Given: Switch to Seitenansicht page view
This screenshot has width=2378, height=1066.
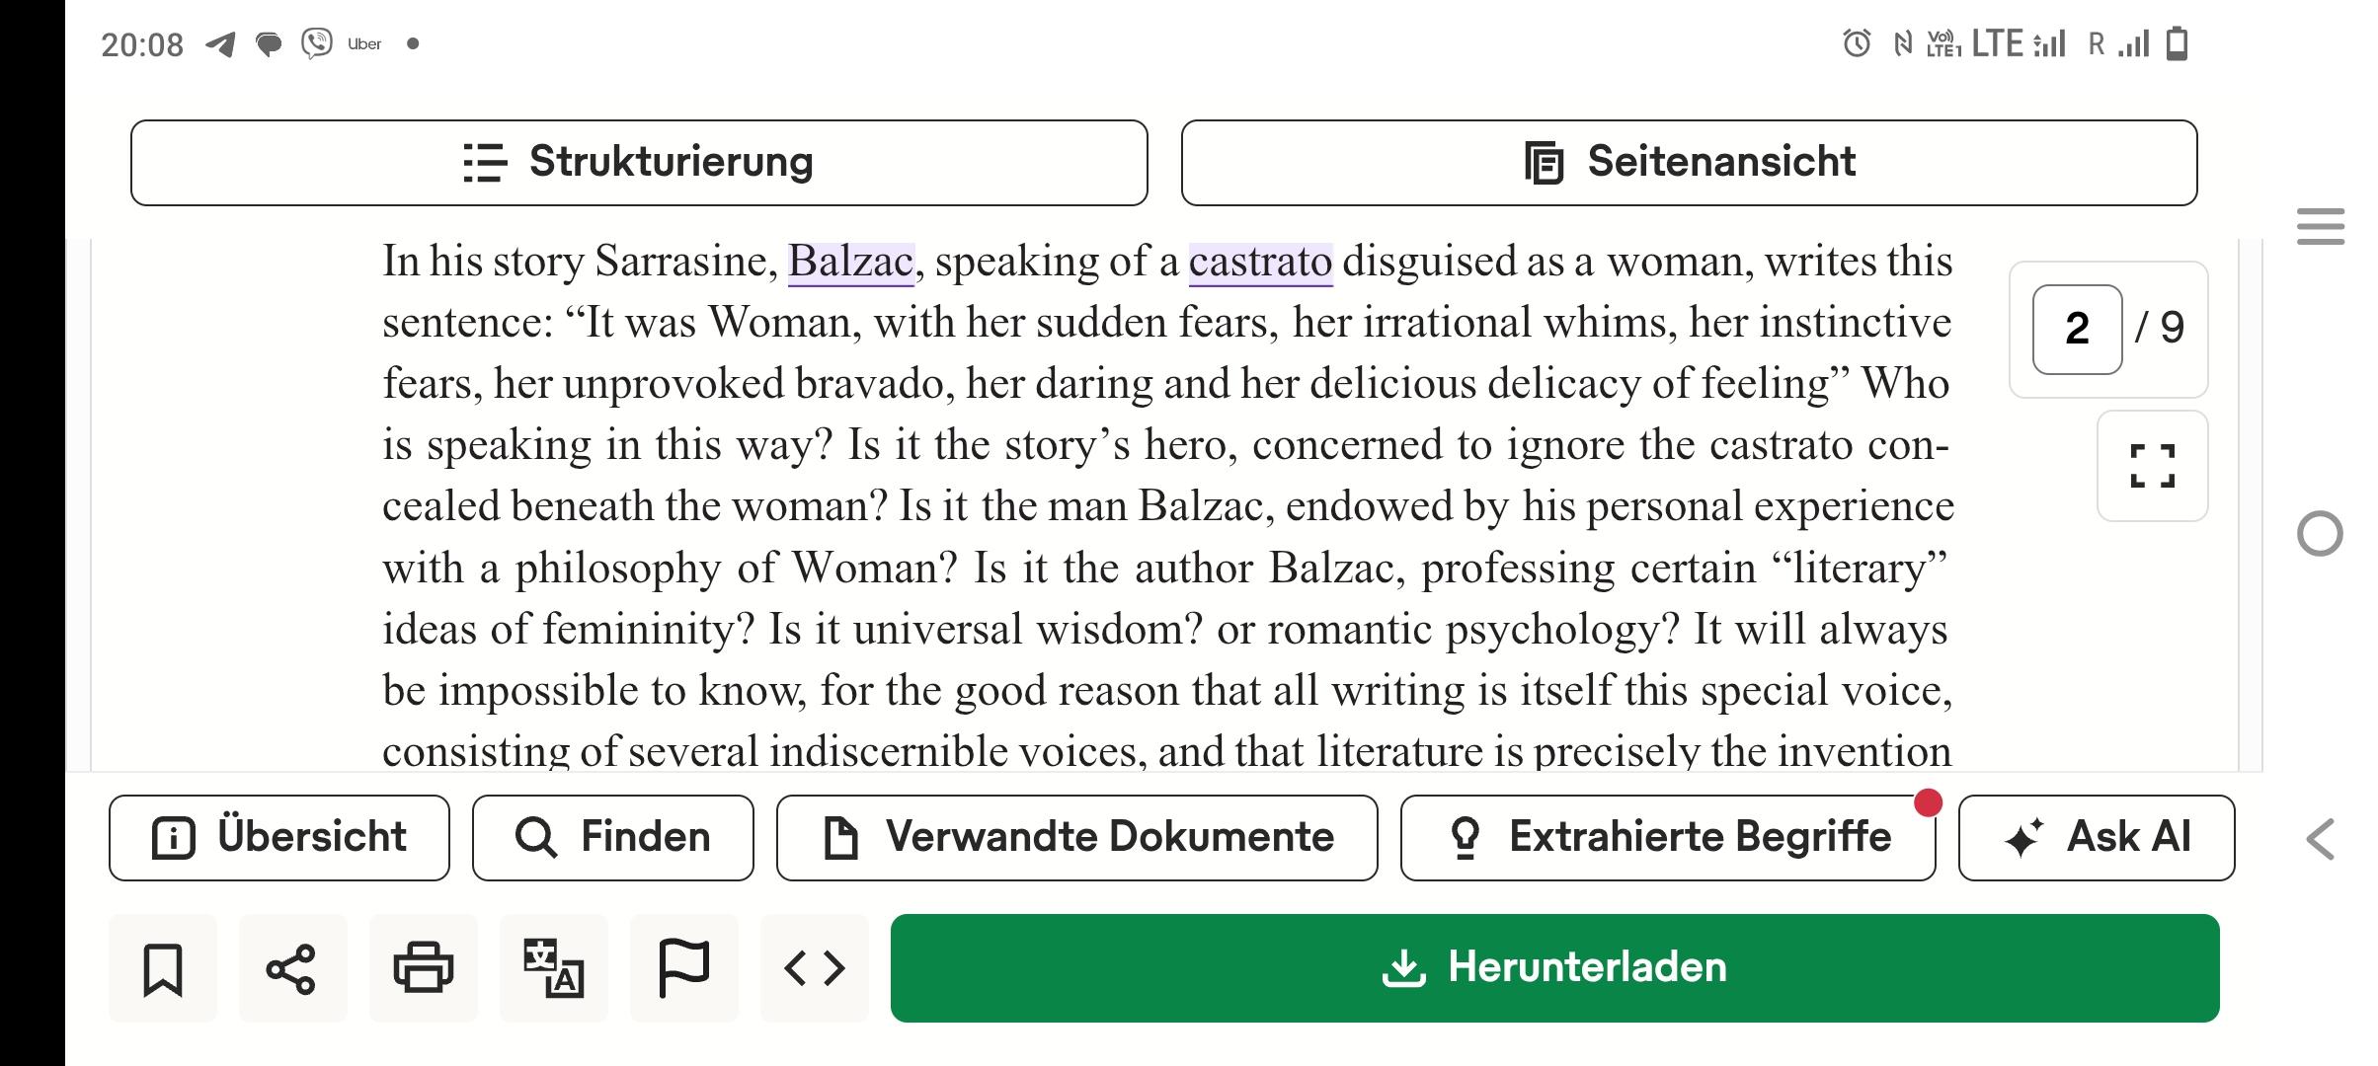Looking at the screenshot, I should (x=1690, y=163).
